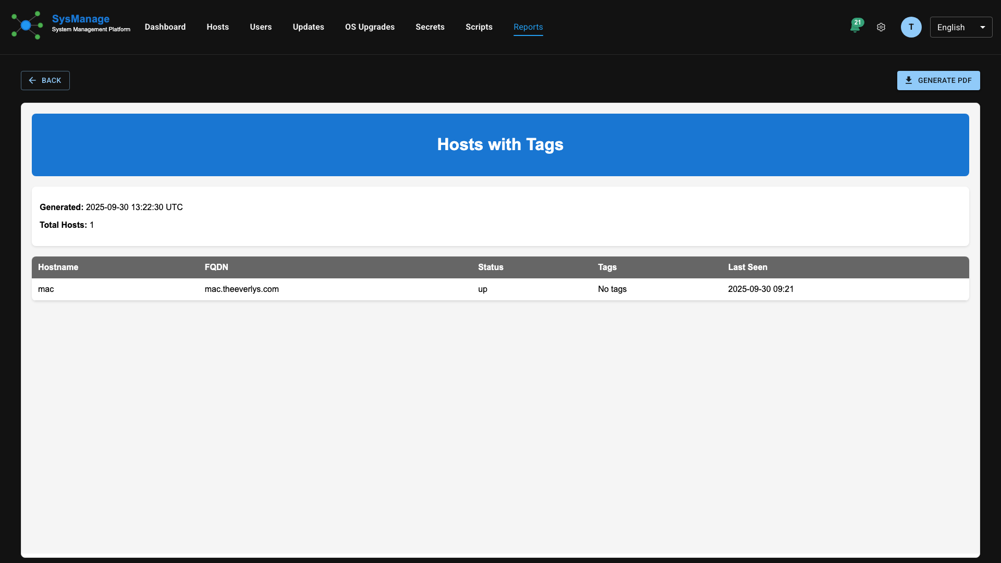Click the dropdown arrow next to English
The height and width of the screenshot is (563, 1001).
(x=983, y=27)
